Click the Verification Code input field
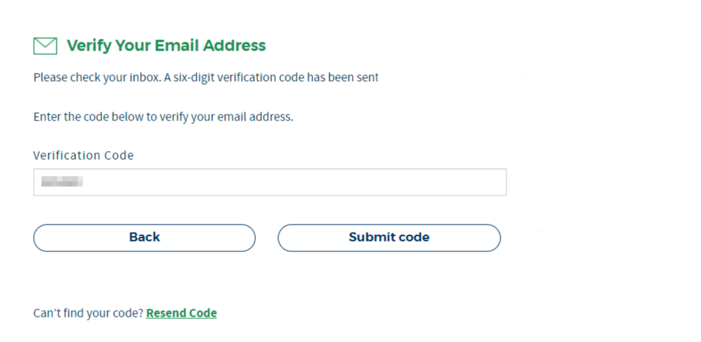This screenshot has width=701, height=342. click(269, 182)
